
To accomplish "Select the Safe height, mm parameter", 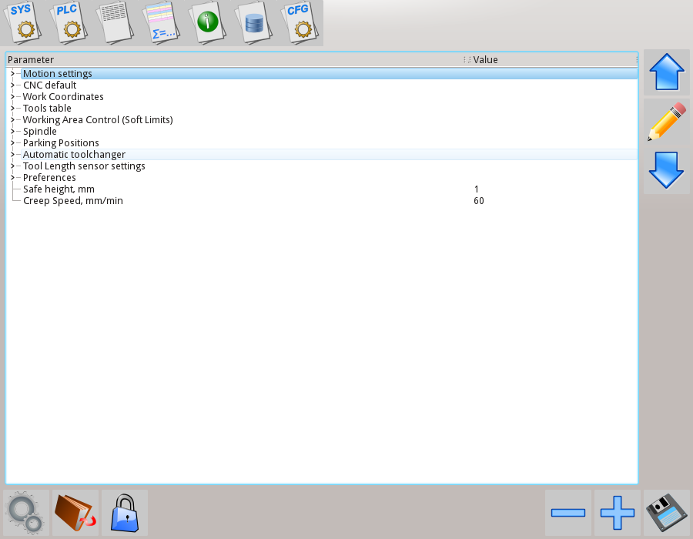I will tap(59, 189).
